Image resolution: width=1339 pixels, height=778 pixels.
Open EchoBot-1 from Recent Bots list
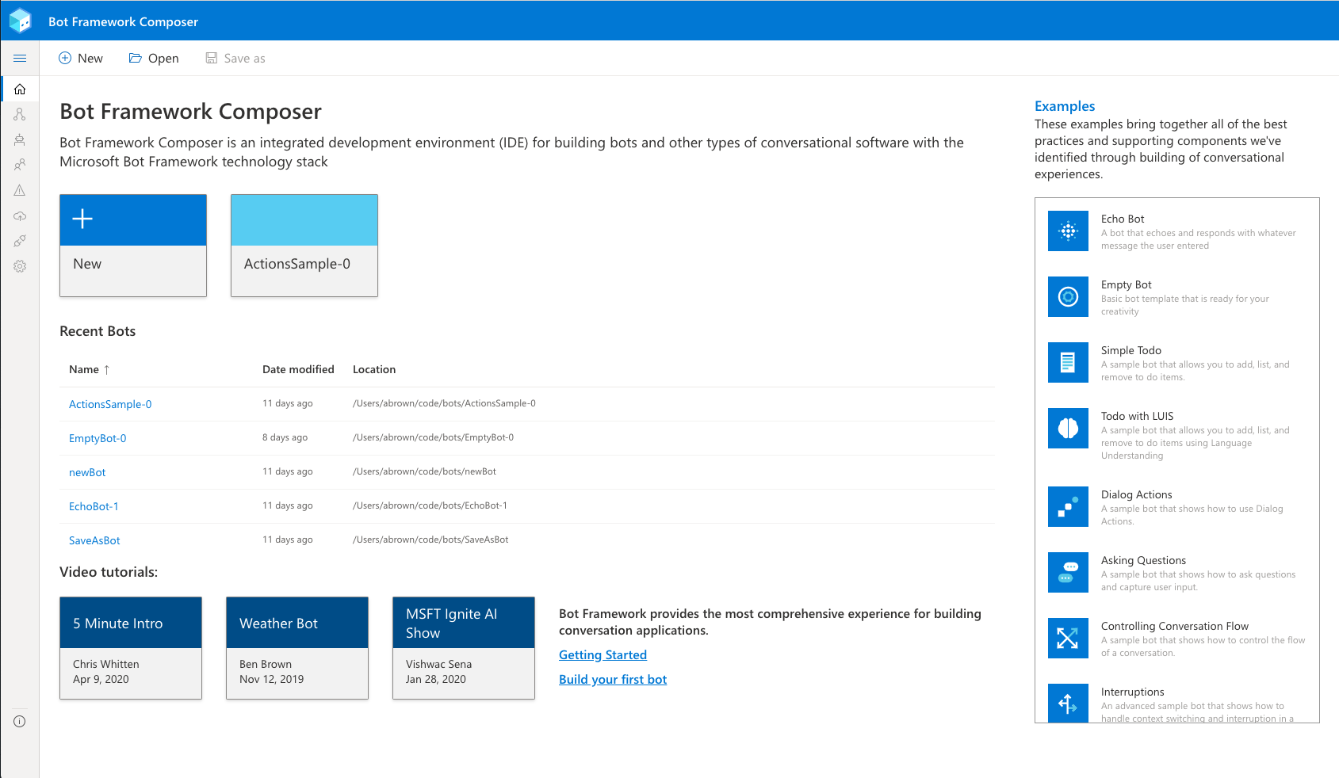[94, 506]
